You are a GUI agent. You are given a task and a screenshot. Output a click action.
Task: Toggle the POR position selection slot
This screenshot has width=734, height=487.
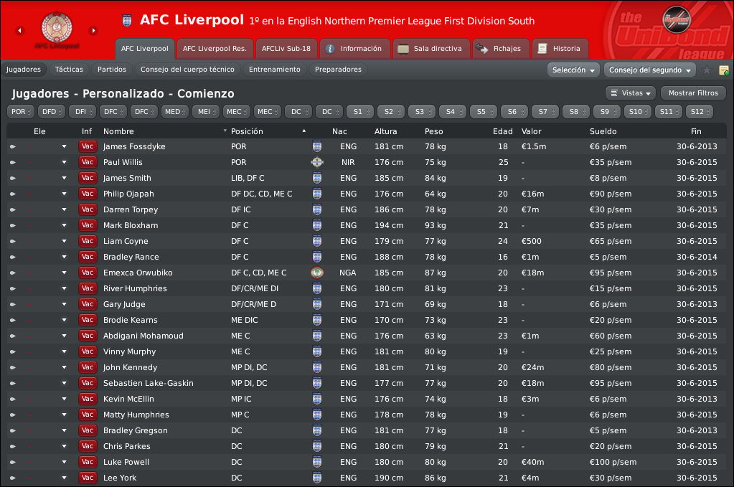point(22,112)
